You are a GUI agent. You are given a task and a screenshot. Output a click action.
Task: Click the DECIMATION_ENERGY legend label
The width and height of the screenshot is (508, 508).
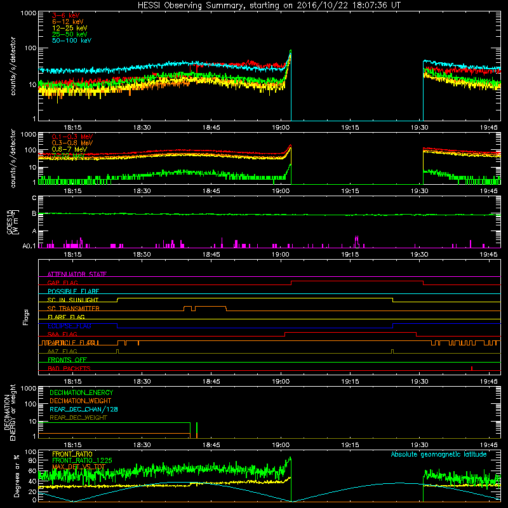tap(81, 392)
